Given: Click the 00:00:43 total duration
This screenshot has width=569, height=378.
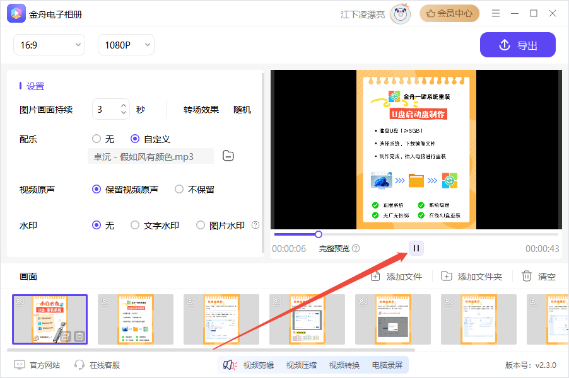Looking at the screenshot, I should (x=542, y=249).
